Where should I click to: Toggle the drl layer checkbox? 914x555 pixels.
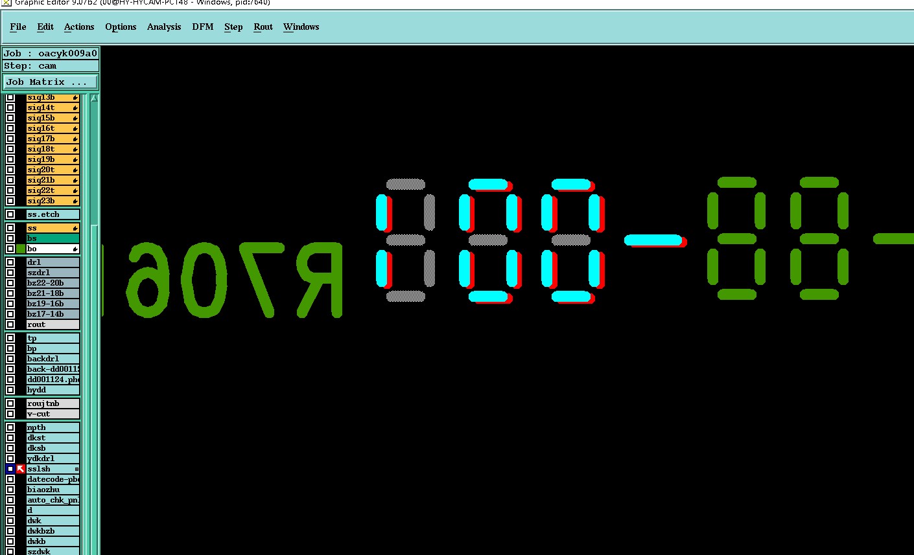tap(10, 262)
